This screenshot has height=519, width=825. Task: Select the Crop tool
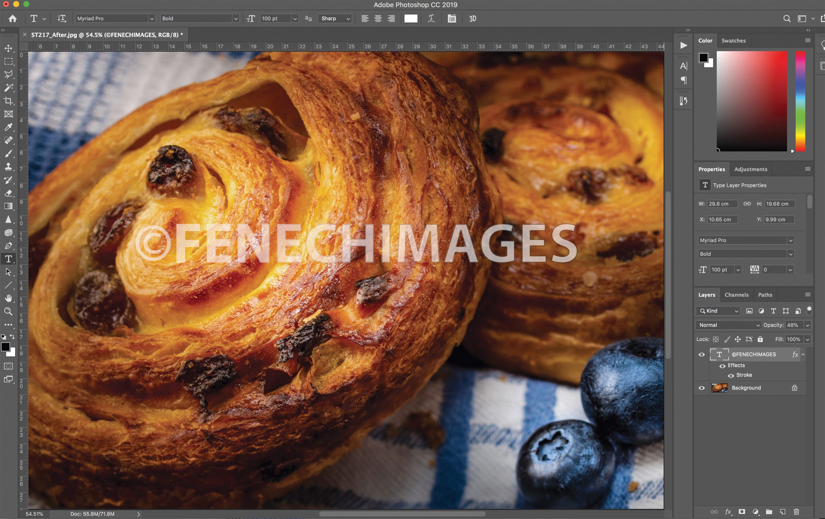(9, 101)
